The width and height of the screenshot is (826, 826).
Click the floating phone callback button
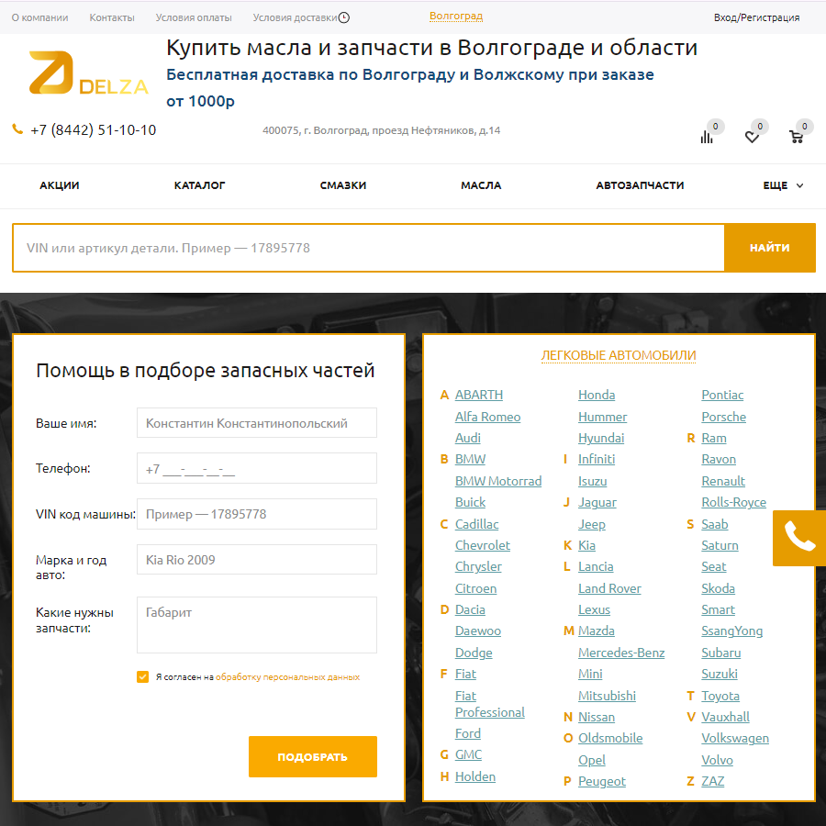click(x=799, y=538)
